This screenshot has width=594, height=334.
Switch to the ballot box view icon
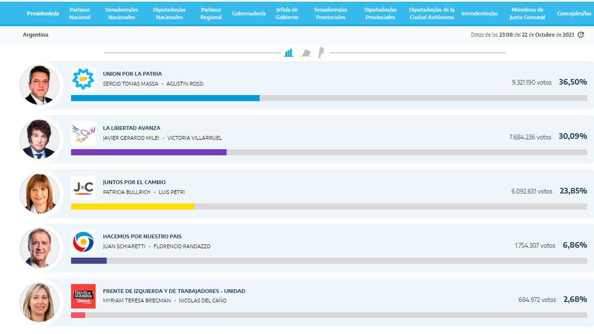point(306,53)
